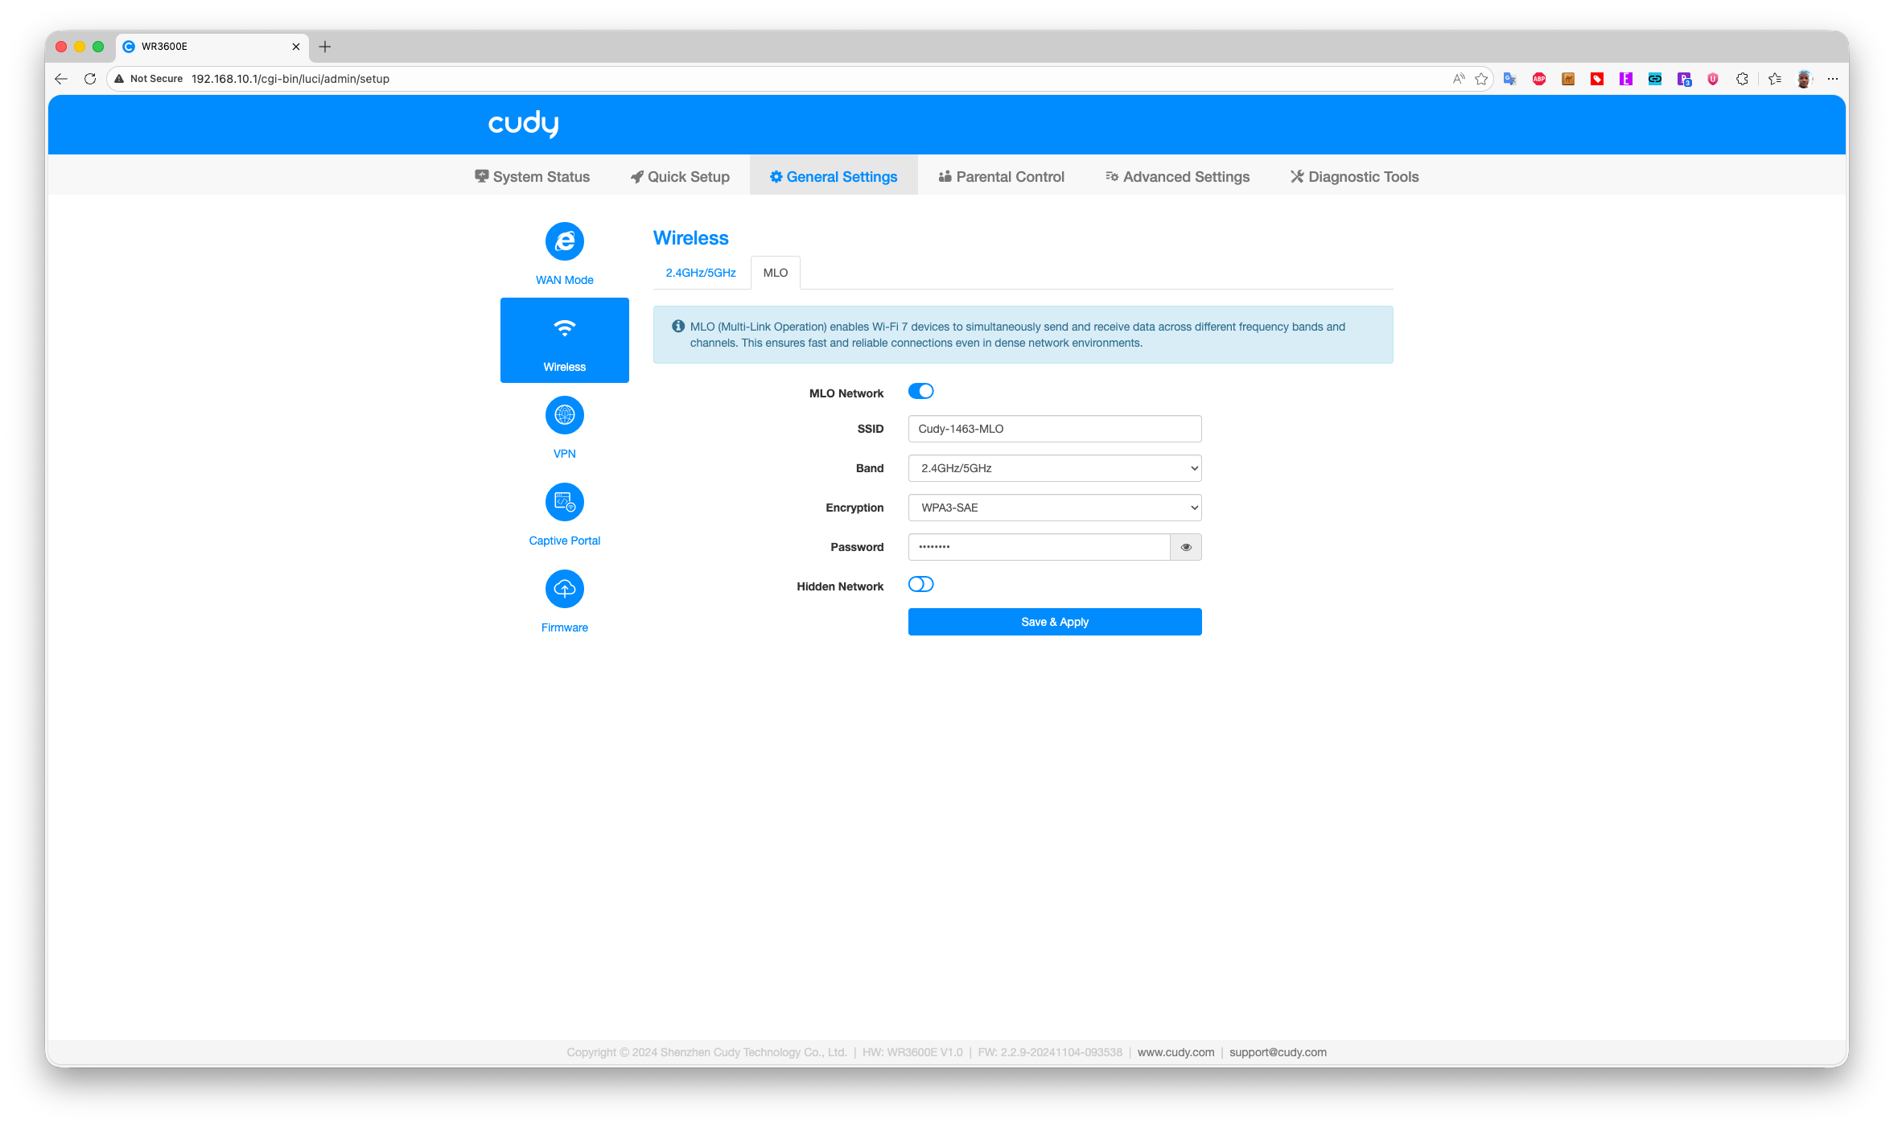The image size is (1894, 1127).
Task: Open the Advanced Settings menu
Action: [1177, 177]
